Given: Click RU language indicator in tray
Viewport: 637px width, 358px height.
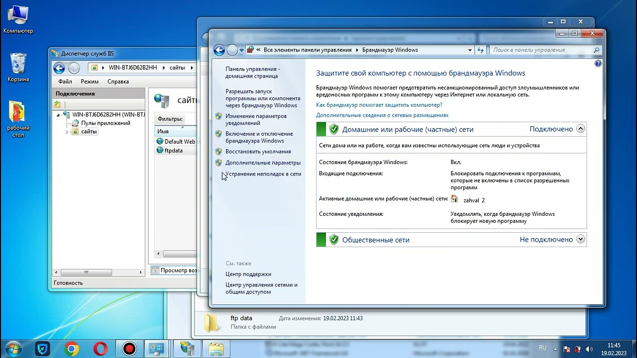Looking at the screenshot, I should (x=542, y=348).
